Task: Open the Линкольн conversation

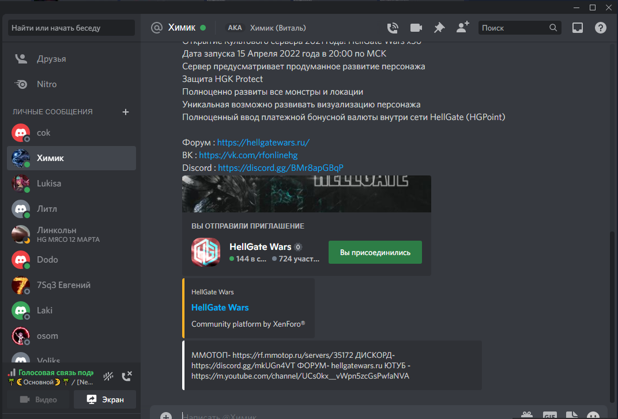Action: tap(71, 234)
